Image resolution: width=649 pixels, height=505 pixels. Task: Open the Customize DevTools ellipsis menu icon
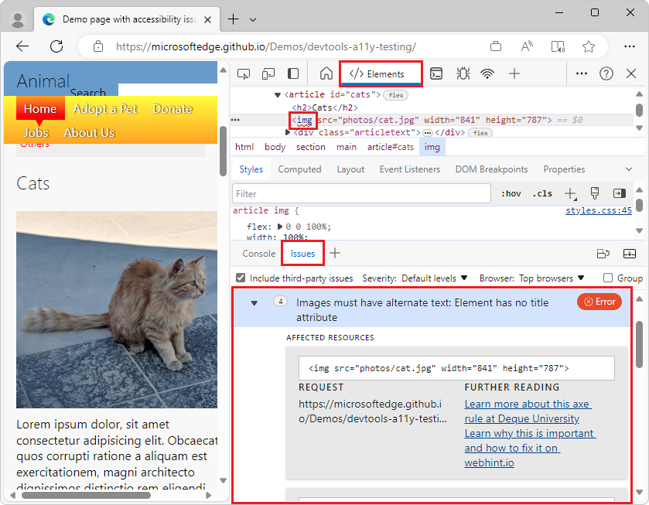tap(582, 73)
